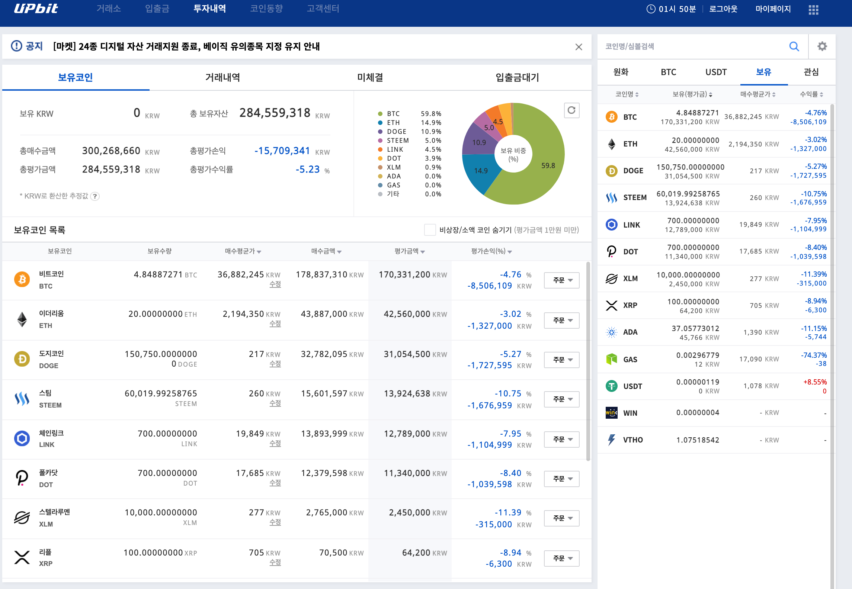
Task: Click the search magnifier icon
Action: [794, 46]
